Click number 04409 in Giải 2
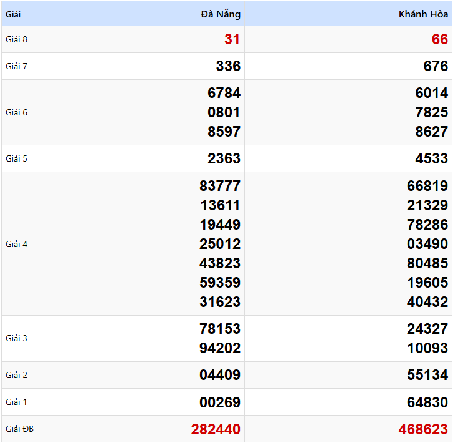This screenshot has width=453, height=443. click(x=220, y=375)
